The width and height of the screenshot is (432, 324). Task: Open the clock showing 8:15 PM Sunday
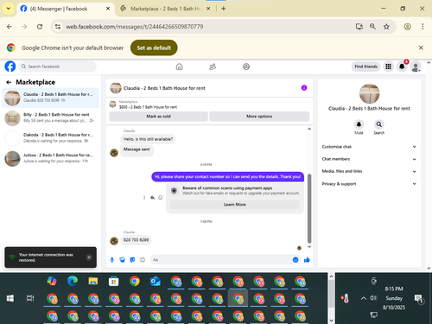(x=394, y=298)
